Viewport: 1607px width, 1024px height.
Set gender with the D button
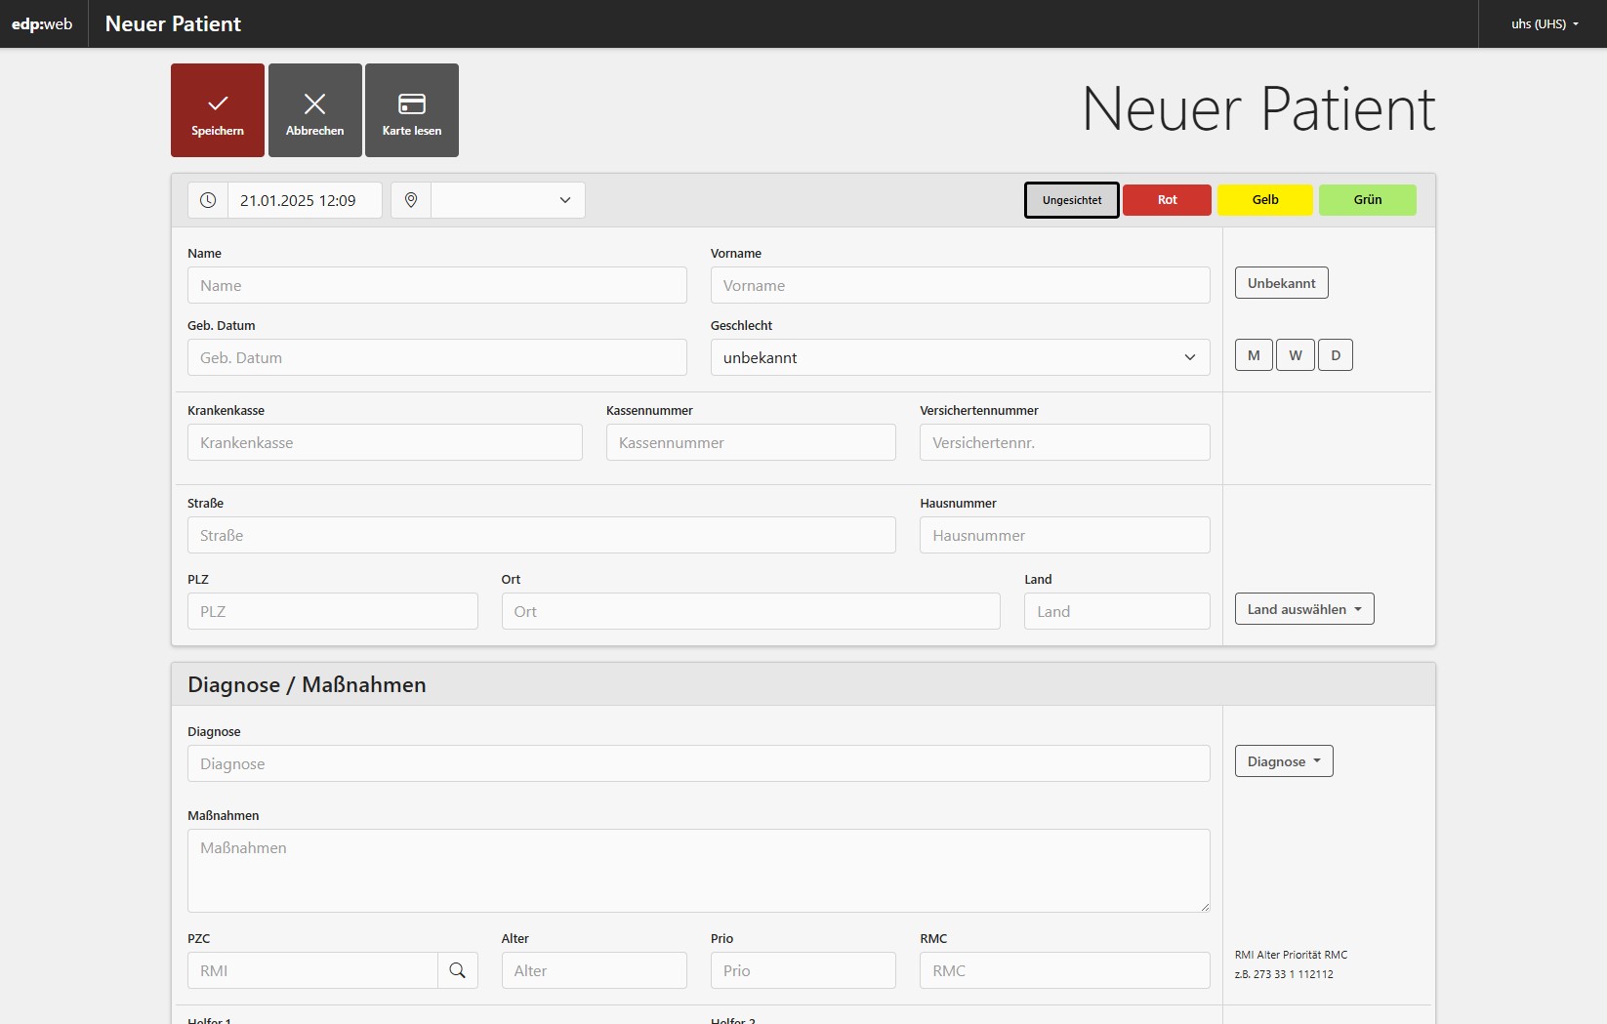coord(1336,355)
